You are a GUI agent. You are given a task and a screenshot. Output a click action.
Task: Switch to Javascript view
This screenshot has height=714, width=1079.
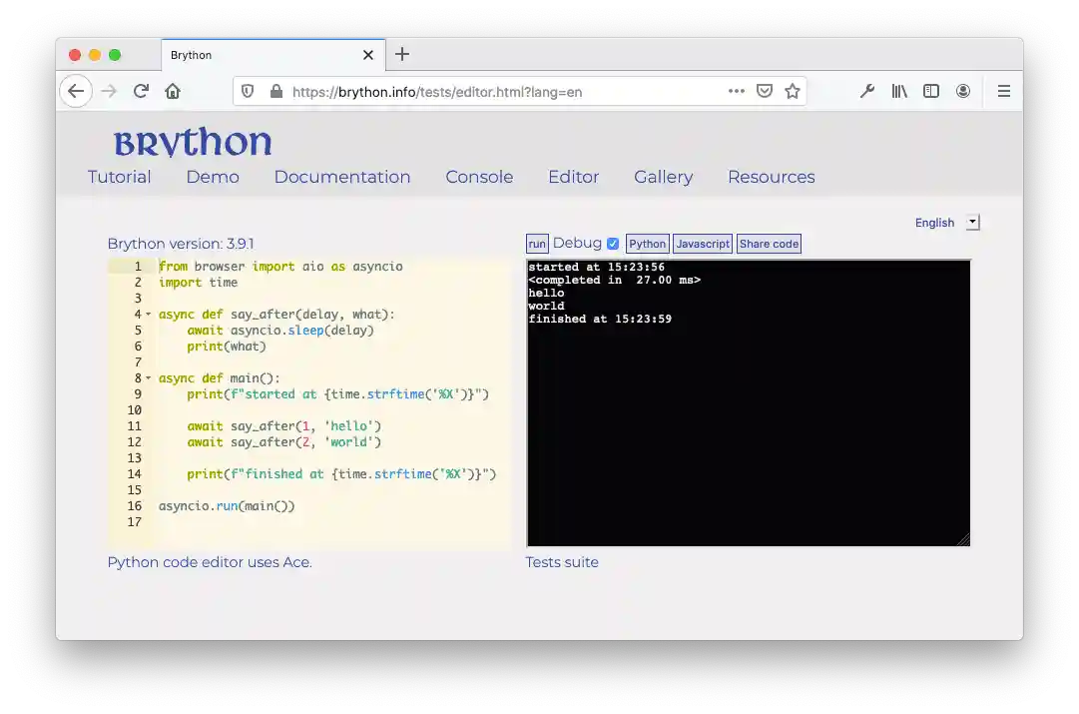click(x=702, y=244)
